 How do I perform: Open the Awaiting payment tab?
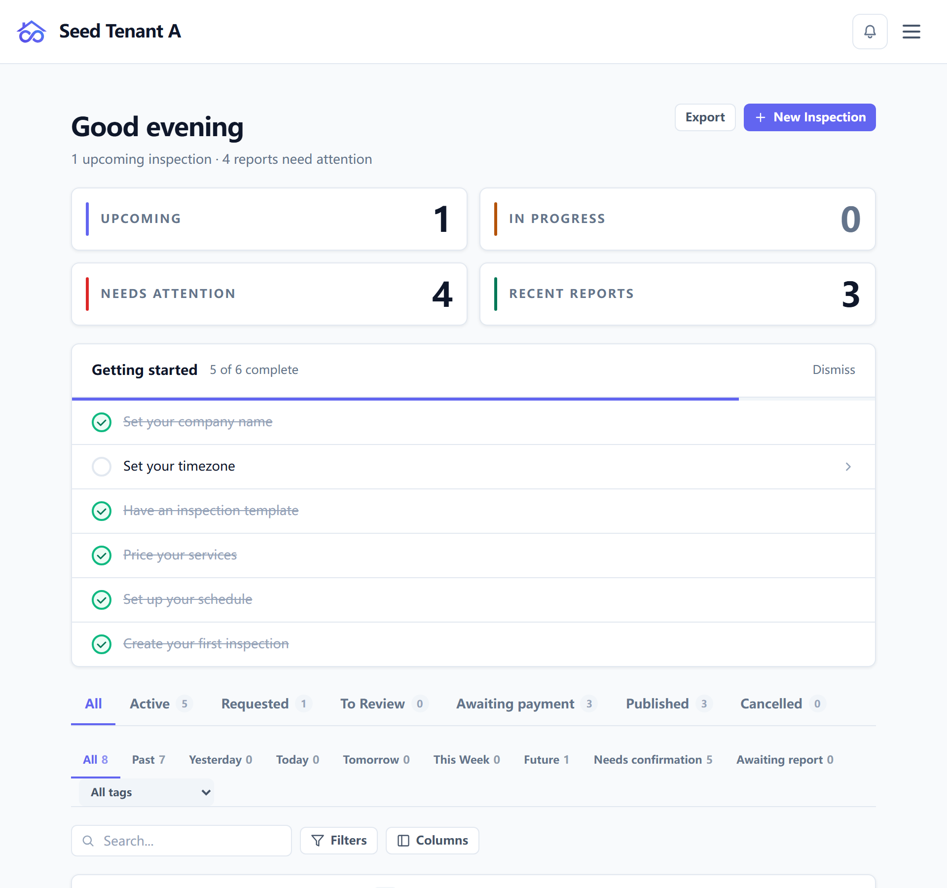point(527,704)
